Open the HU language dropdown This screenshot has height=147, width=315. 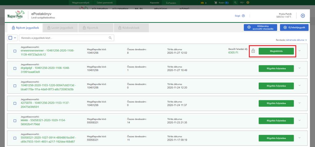pos(242,2)
